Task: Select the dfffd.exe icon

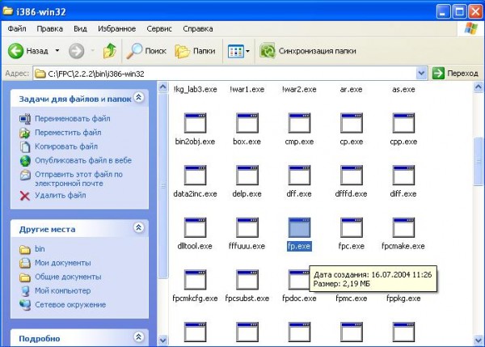Action: click(x=352, y=176)
